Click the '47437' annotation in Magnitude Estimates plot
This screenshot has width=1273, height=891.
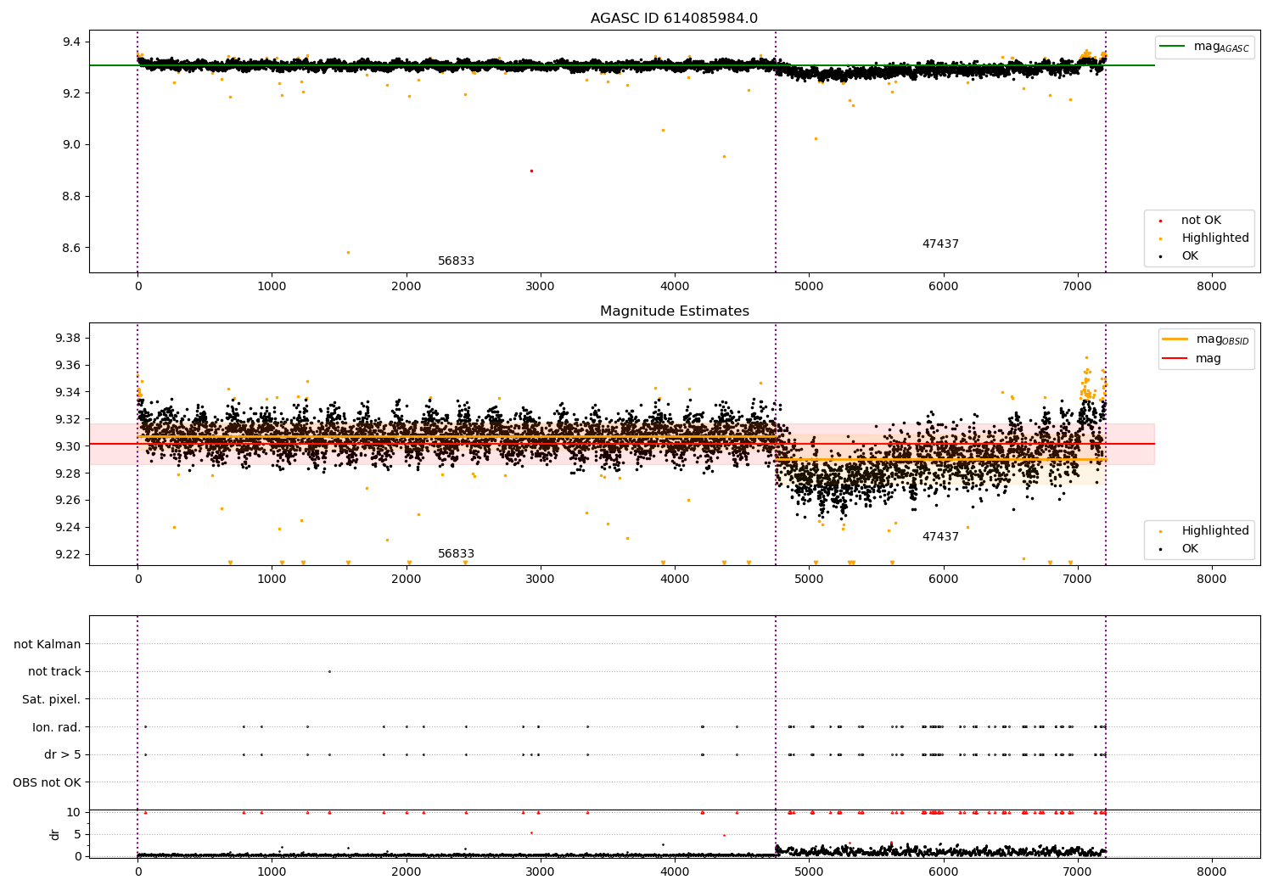tap(940, 537)
